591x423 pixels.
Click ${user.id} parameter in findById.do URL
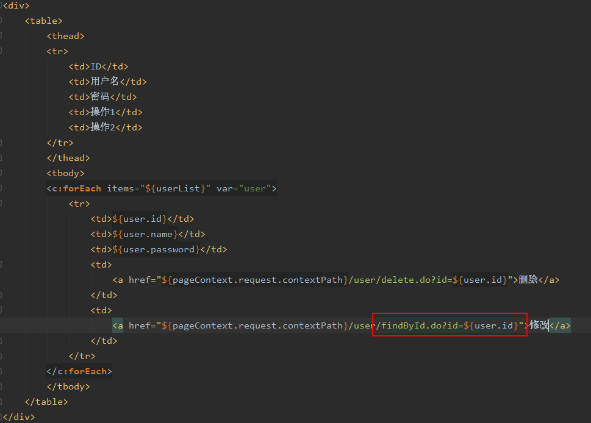(x=491, y=325)
